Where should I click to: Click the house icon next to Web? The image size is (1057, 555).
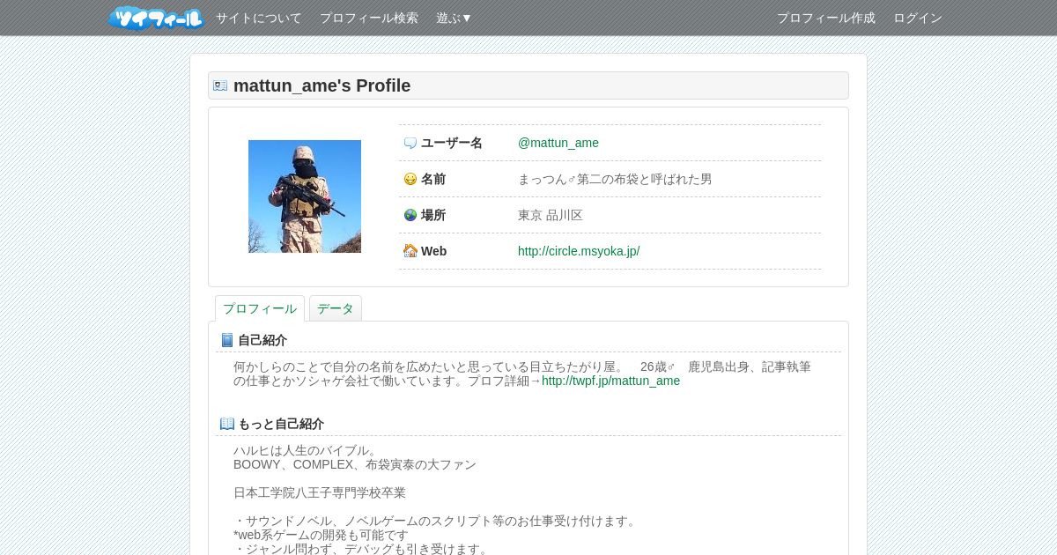pyautogui.click(x=410, y=251)
